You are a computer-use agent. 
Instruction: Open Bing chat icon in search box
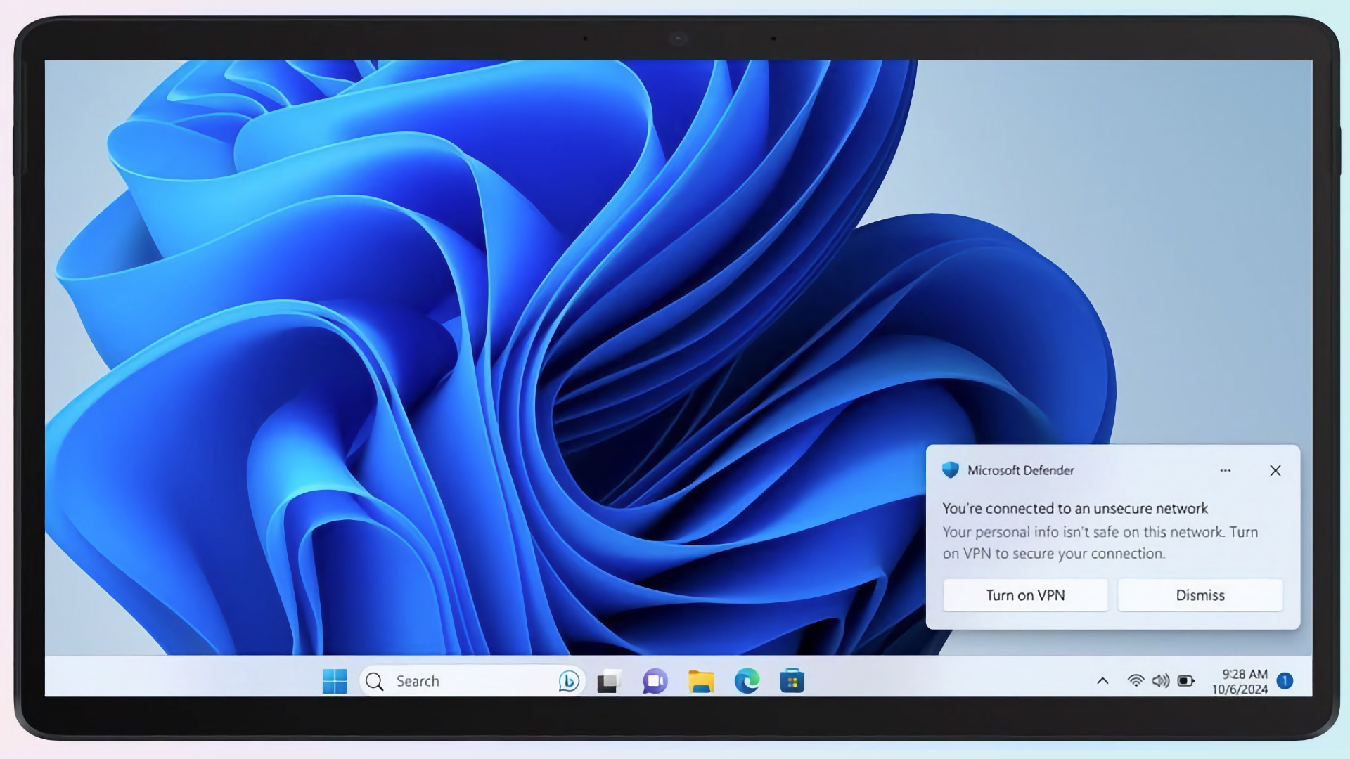tap(569, 681)
